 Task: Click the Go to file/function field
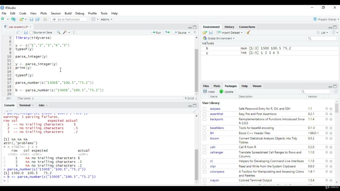click(69, 19)
